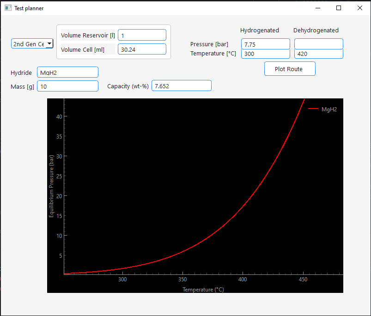371x316 pixels.
Task: Click the empty Dehydrogenated pressure field
Action: [x=318, y=44]
